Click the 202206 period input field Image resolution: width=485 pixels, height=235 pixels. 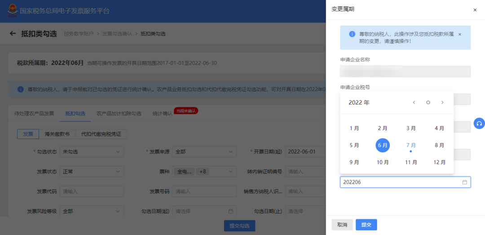(405, 182)
